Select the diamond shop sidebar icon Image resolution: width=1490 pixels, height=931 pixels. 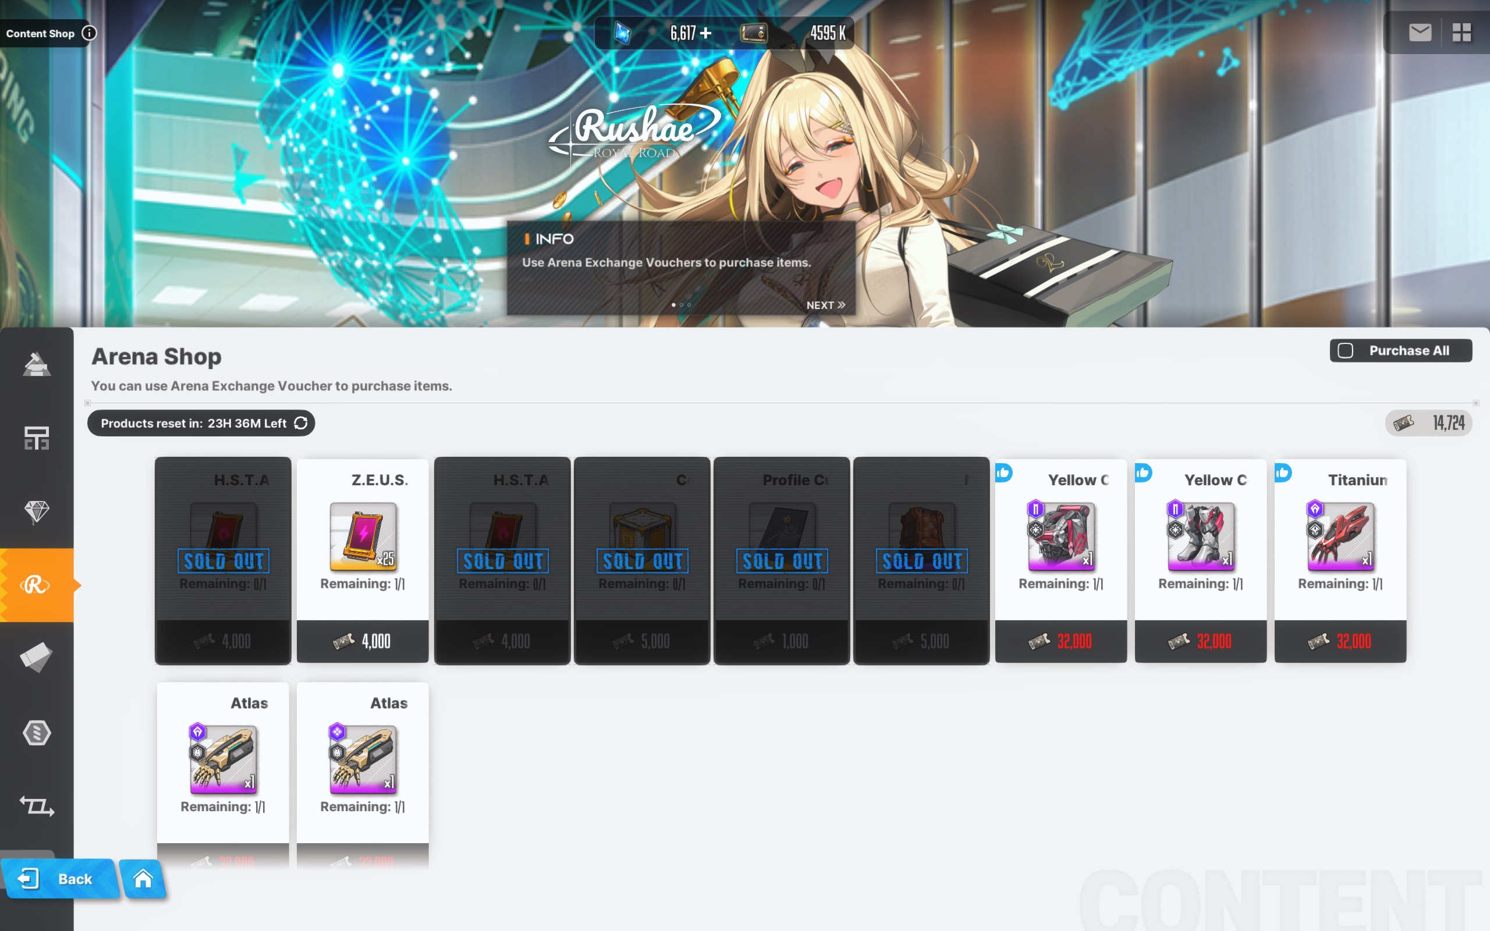pyautogui.click(x=36, y=511)
